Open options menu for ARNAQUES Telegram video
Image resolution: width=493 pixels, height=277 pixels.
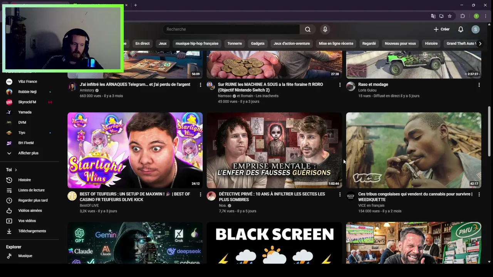[x=200, y=85]
